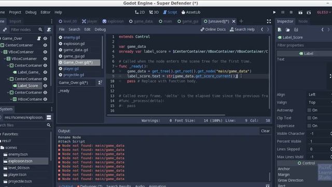Toggle distraction-free fullscreen mode icon
This screenshot has width=332, height=187.
(269, 21)
